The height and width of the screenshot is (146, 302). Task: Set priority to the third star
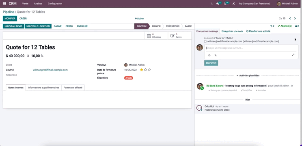tap(149, 70)
